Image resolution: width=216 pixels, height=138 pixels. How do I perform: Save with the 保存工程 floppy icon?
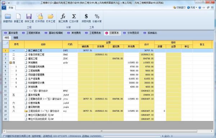(x=29, y=16)
